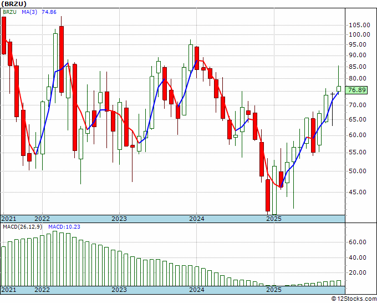Click the 105.00 price axis label
The width and height of the screenshot is (377, 303).
tap(359, 25)
